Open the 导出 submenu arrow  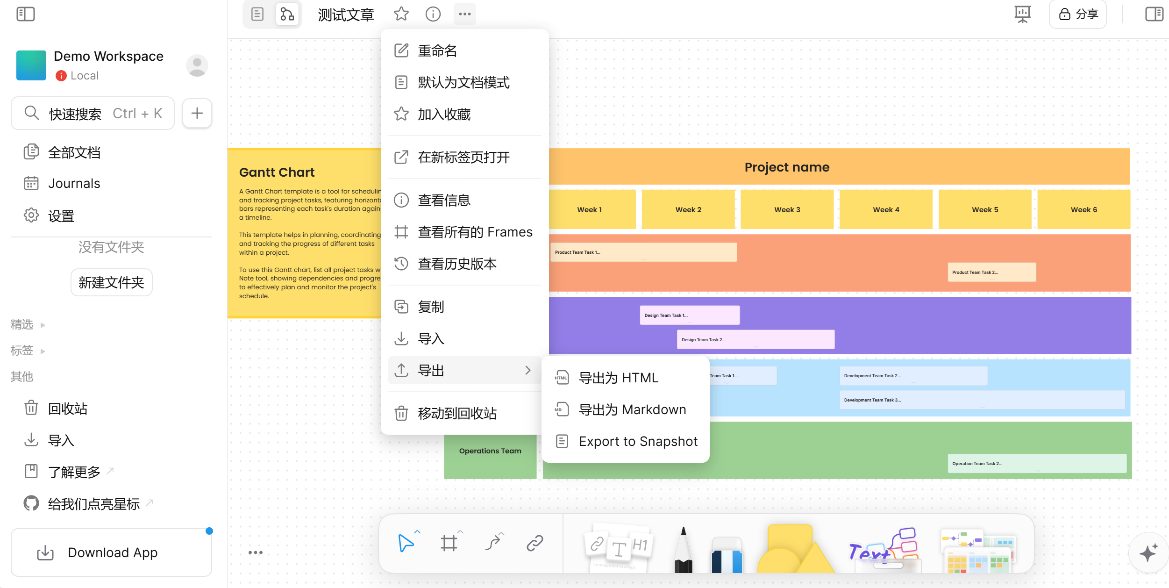(x=527, y=370)
